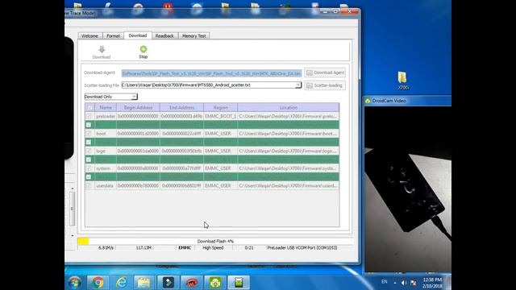Click the left panel scroll up arrow

[x=73, y=188]
